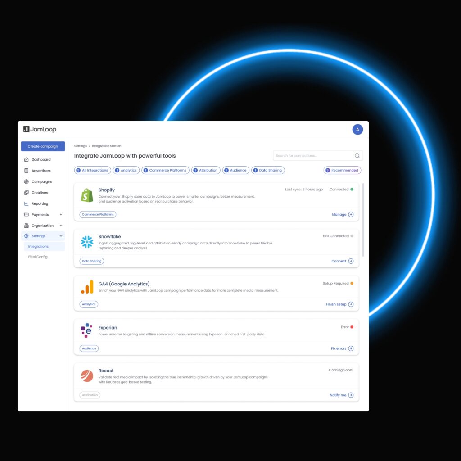Select the All Integrations filter chip
461x461 pixels.
coord(92,170)
